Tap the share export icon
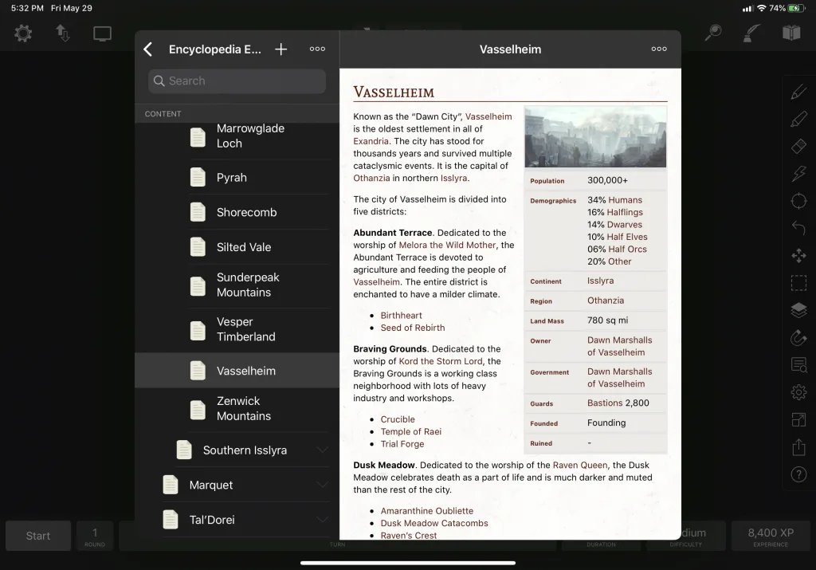This screenshot has width=816, height=570. (x=798, y=446)
